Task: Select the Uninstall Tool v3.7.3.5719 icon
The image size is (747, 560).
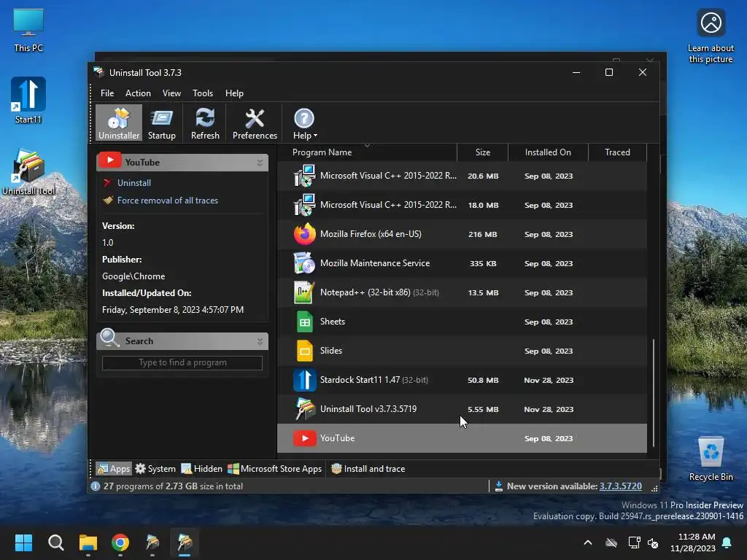Action: [x=304, y=409]
